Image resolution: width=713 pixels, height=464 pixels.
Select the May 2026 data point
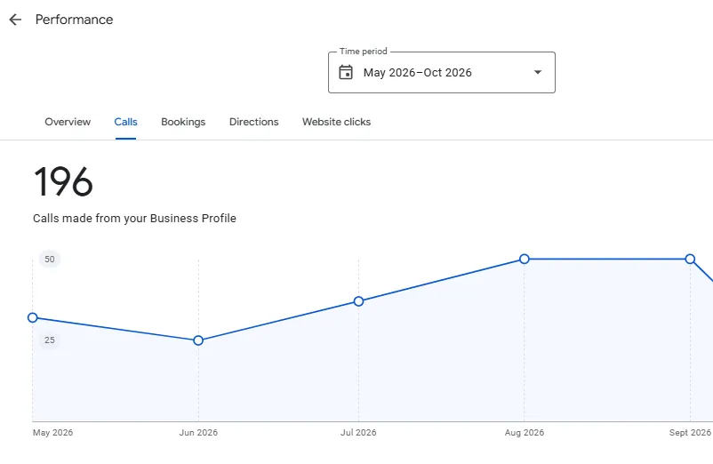tap(32, 317)
